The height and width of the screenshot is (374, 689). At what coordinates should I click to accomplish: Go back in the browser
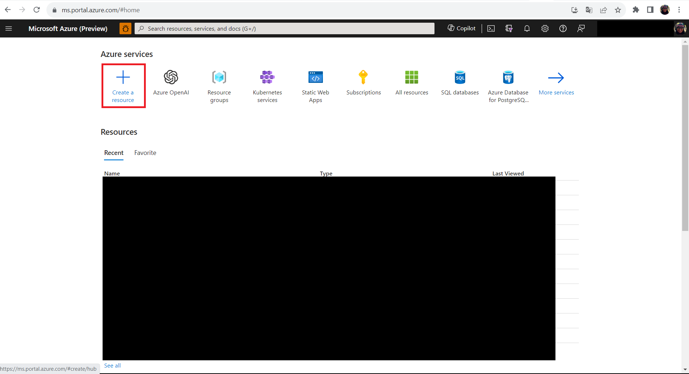[8, 10]
